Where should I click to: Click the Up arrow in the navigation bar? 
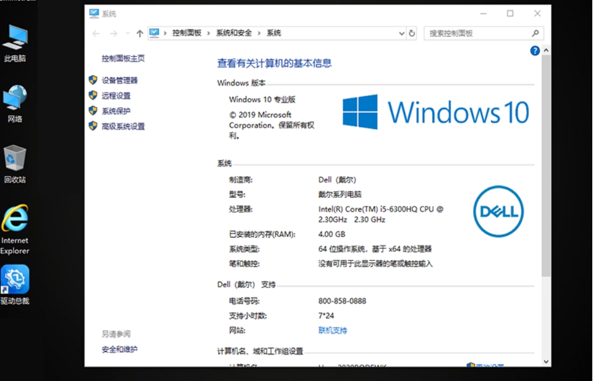point(139,33)
